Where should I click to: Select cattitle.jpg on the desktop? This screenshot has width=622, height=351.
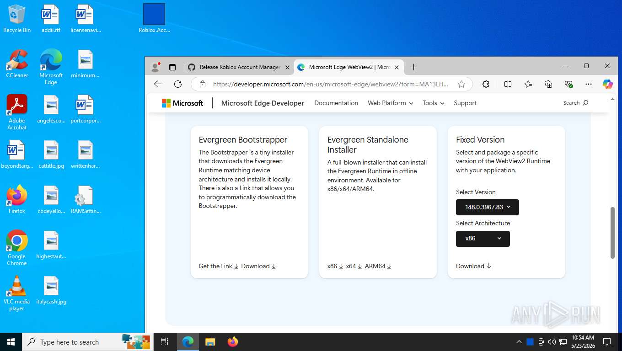[51, 154]
